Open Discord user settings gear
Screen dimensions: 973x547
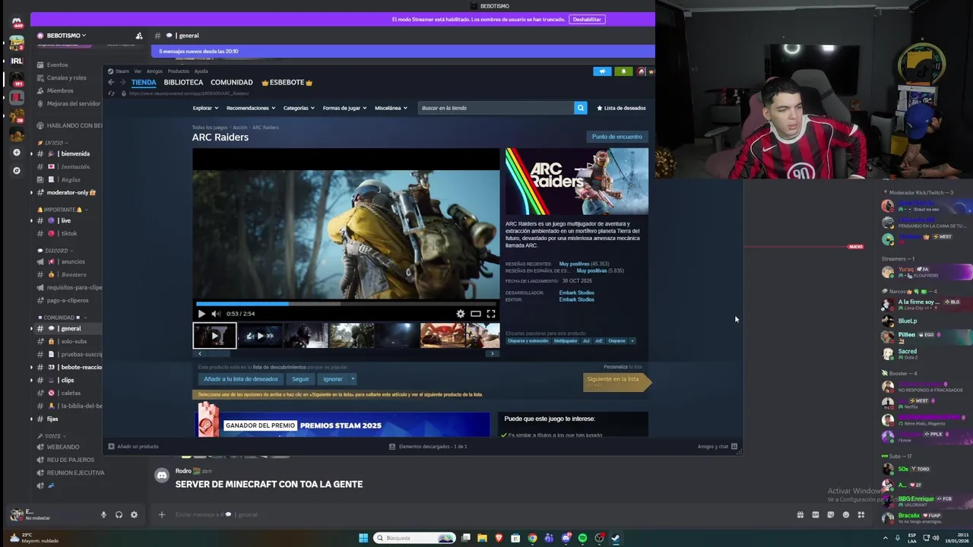(x=134, y=514)
